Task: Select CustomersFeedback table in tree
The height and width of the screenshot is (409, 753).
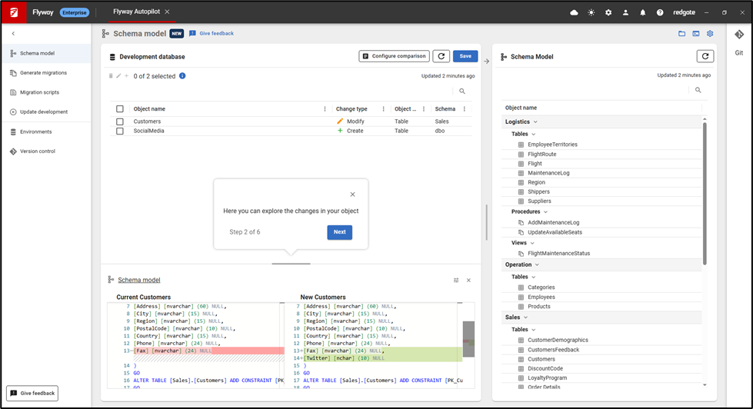Action: [553, 350]
